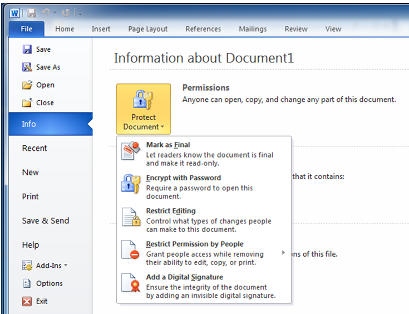Switch to the View tab
The width and height of the screenshot is (409, 314).
(333, 29)
